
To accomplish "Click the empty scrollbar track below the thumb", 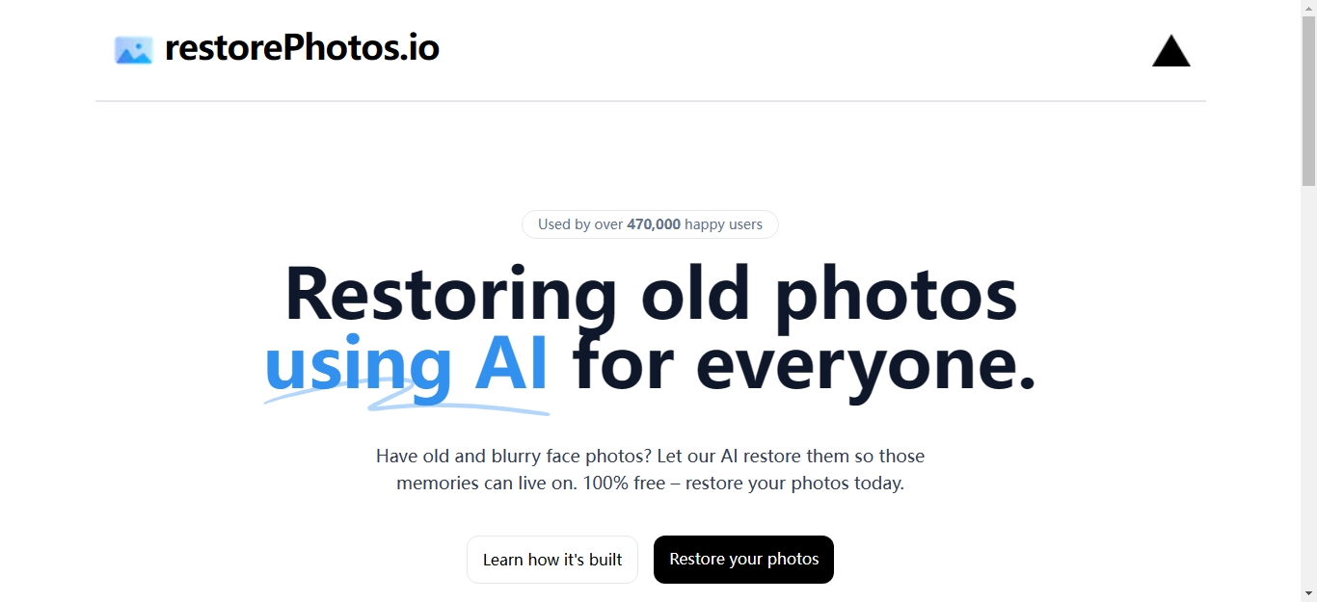I will 1308,385.
